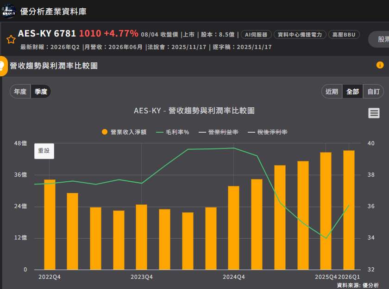Click 股本:8.5億 text

(218, 34)
